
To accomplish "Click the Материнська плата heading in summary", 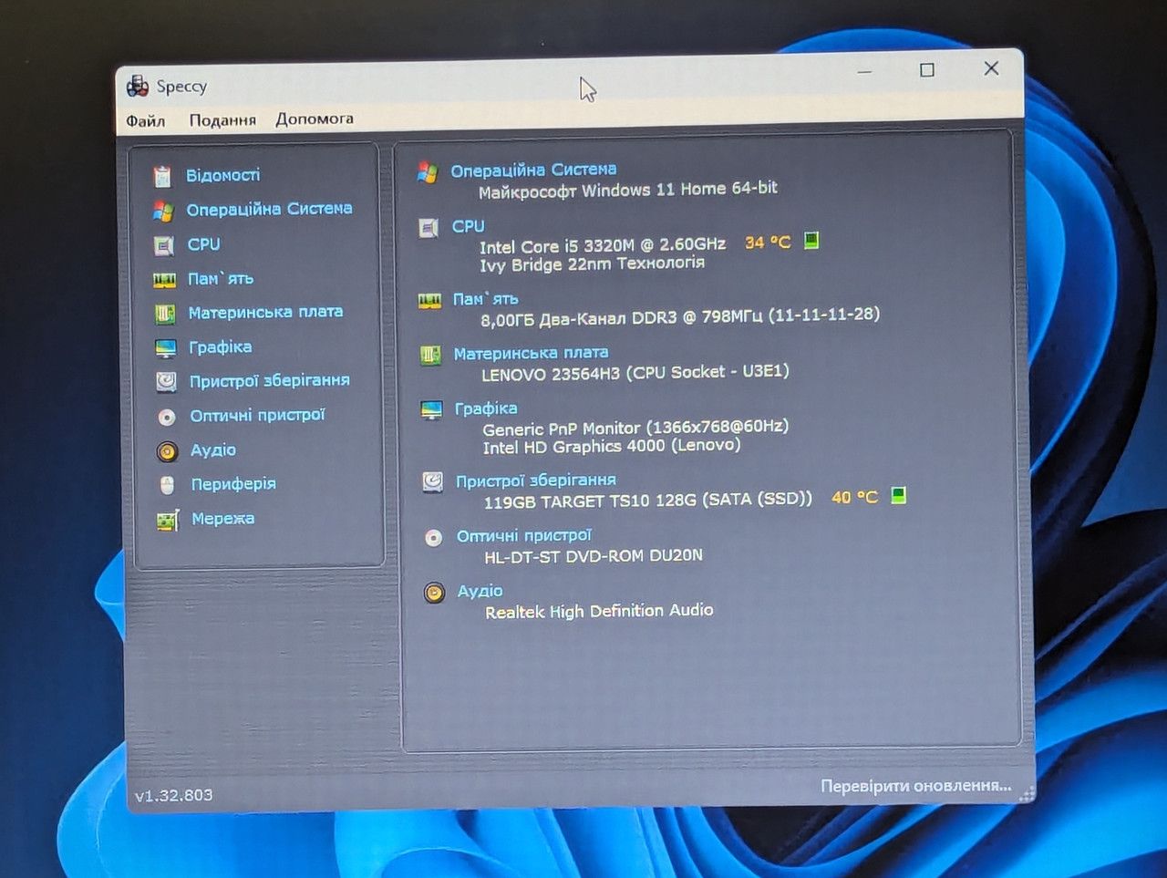I will point(531,353).
